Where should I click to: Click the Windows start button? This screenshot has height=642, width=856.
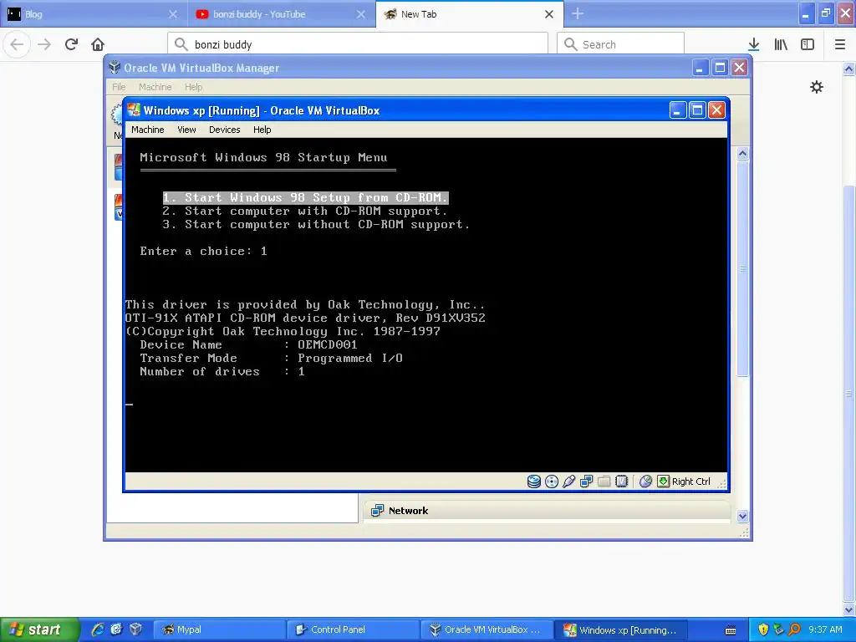tap(40, 629)
